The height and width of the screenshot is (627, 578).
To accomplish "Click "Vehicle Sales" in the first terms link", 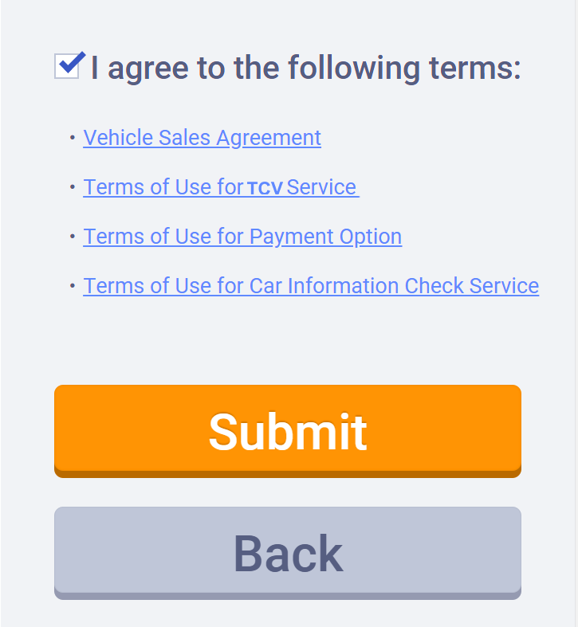I will (139, 138).
